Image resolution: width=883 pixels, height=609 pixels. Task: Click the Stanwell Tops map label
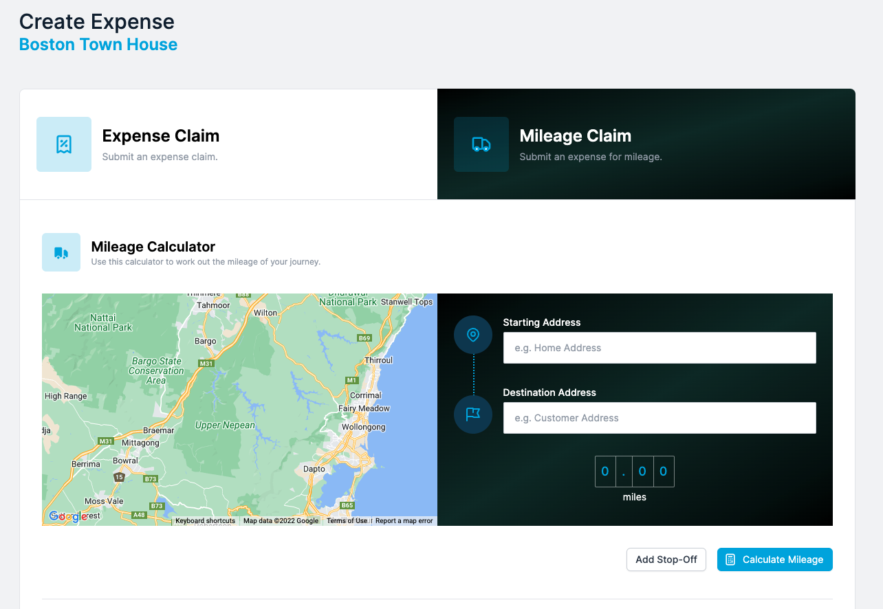click(x=407, y=302)
